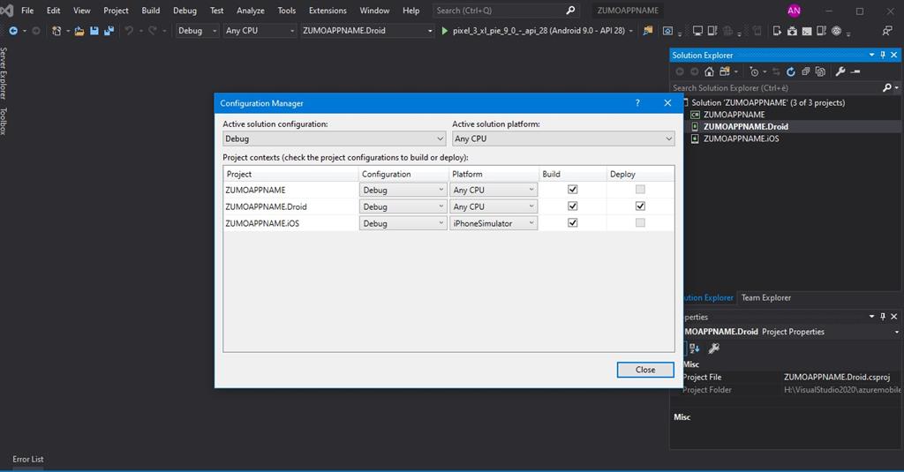Open a file with the folder icon
Viewport: 904px width, 472px height.
79,31
